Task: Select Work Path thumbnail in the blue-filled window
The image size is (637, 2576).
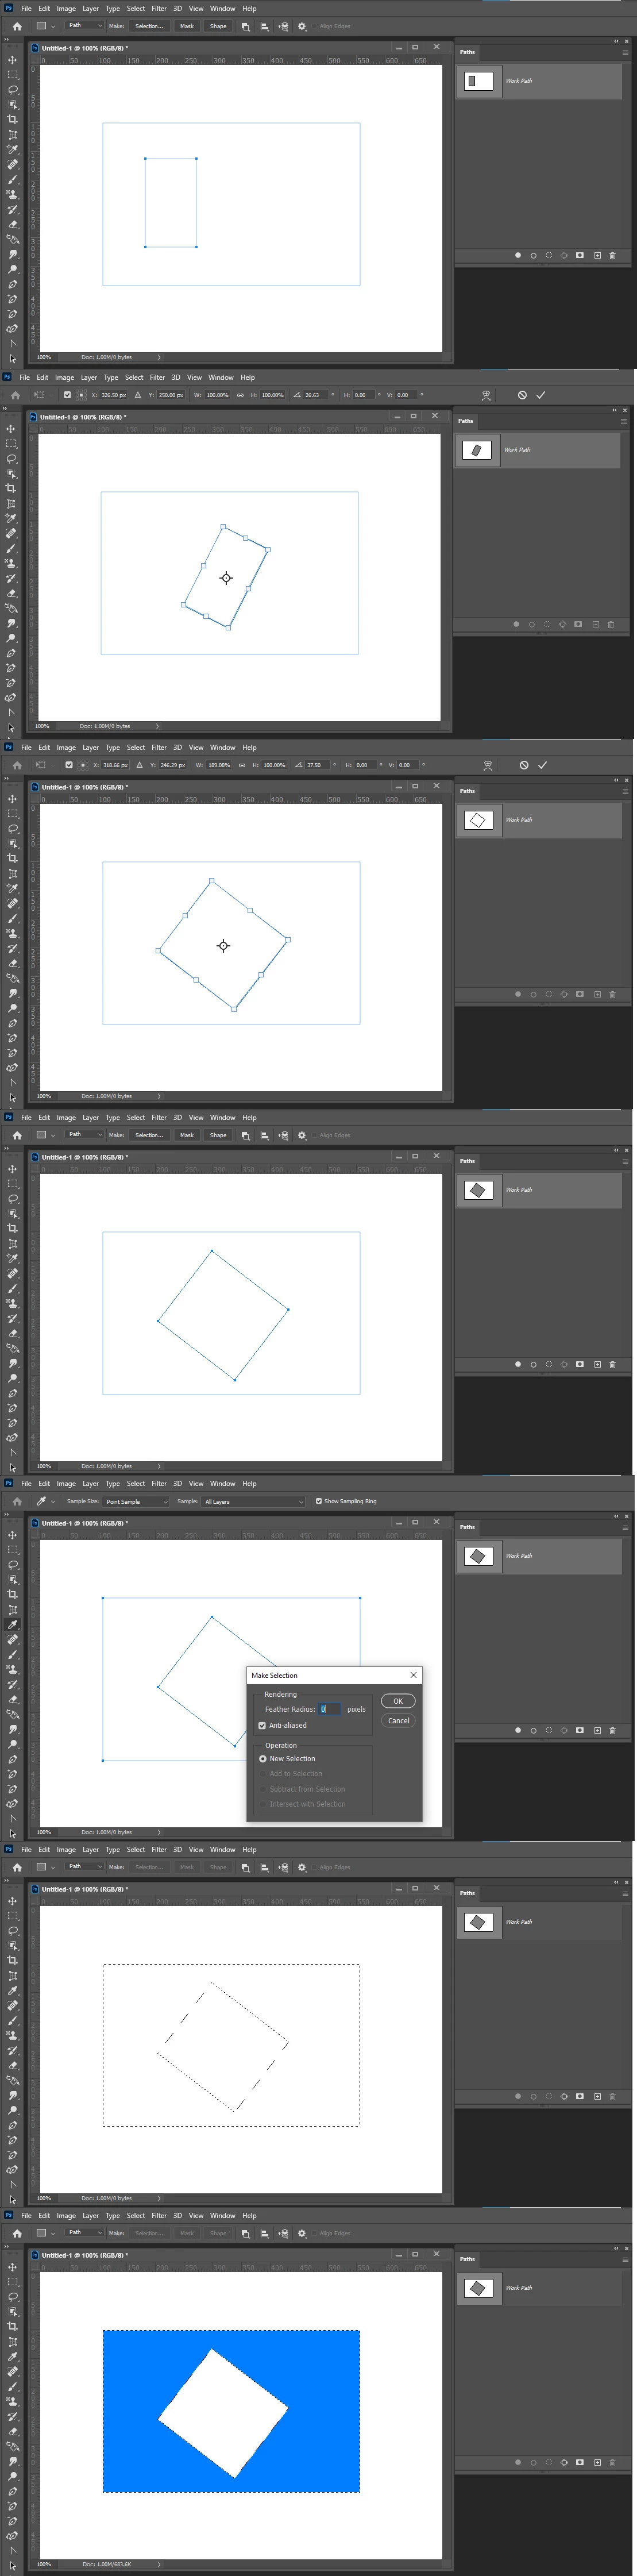Action: pos(479,2288)
